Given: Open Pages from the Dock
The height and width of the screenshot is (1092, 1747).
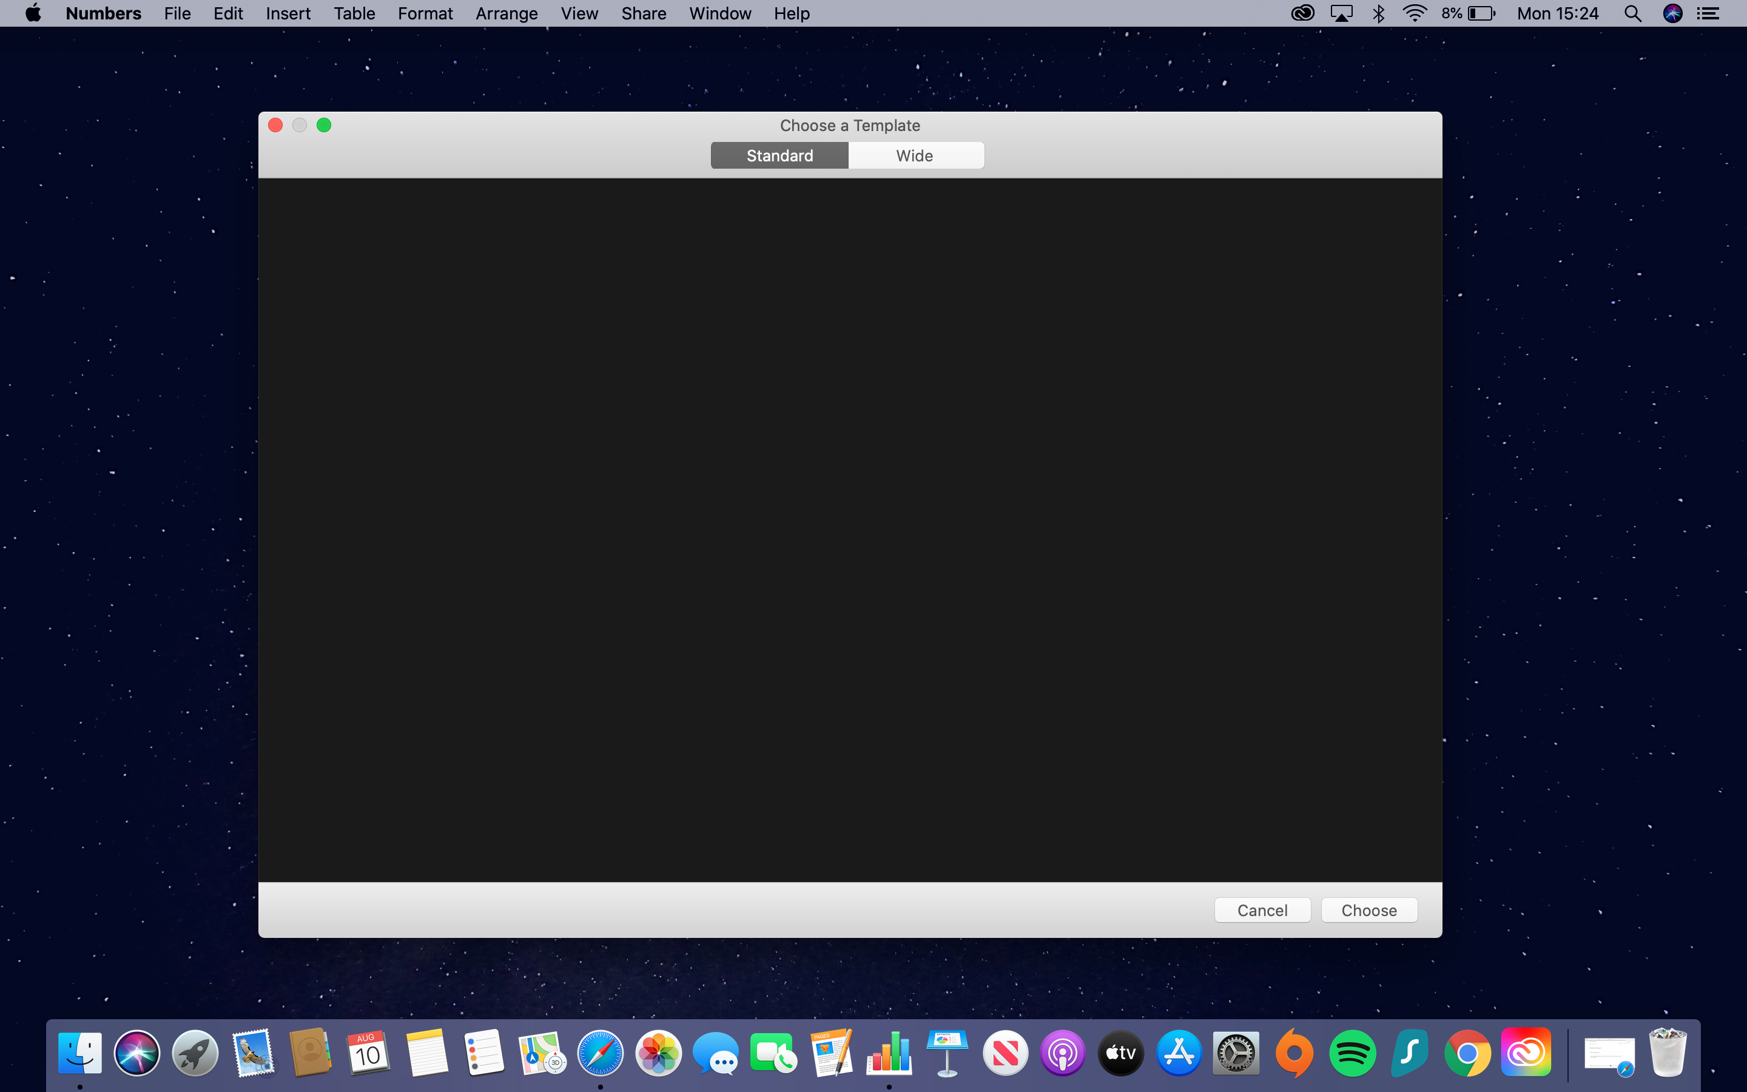Looking at the screenshot, I should 832,1053.
